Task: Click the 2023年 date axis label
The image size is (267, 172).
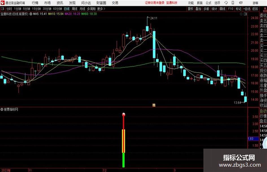Action: click(x=6, y=170)
